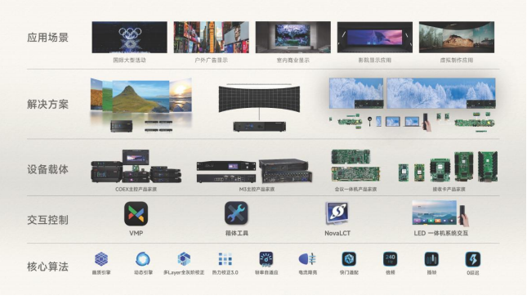Click the 设备载体 section heading
This screenshot has width=527, height=300.
47,169
